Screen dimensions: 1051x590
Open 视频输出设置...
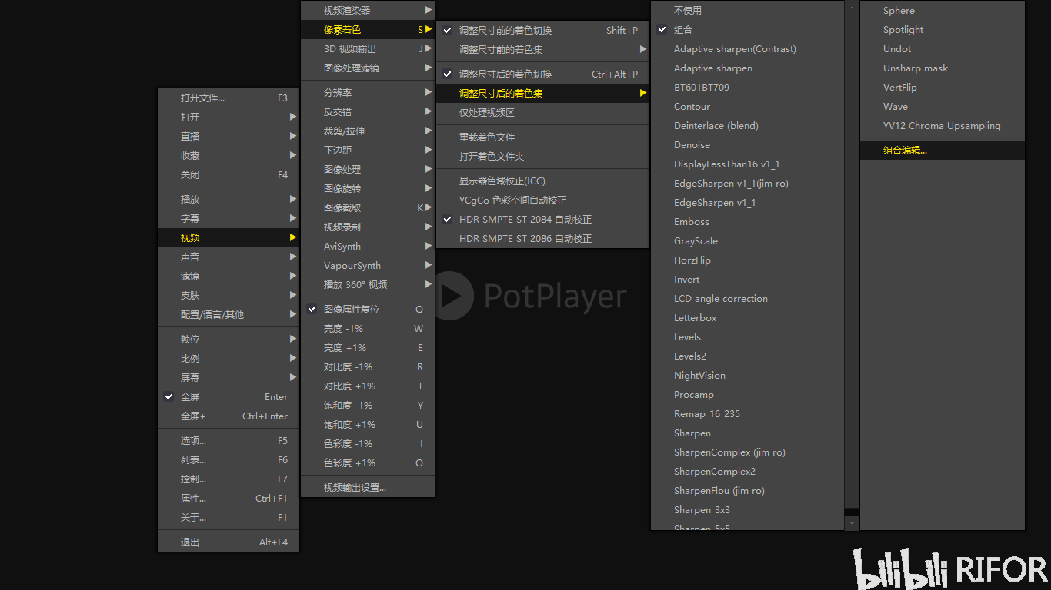click(x=368, y=488)
